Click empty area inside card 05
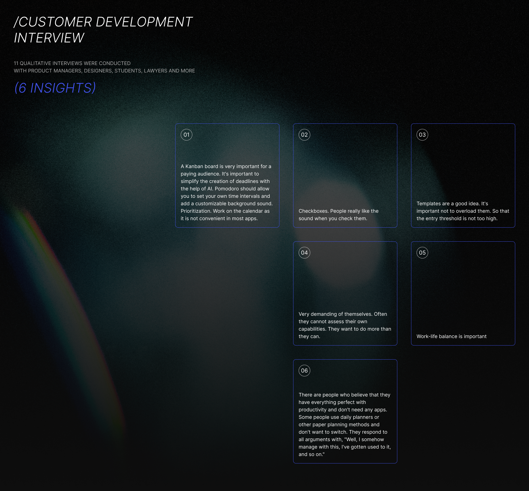 pos(463,292)
